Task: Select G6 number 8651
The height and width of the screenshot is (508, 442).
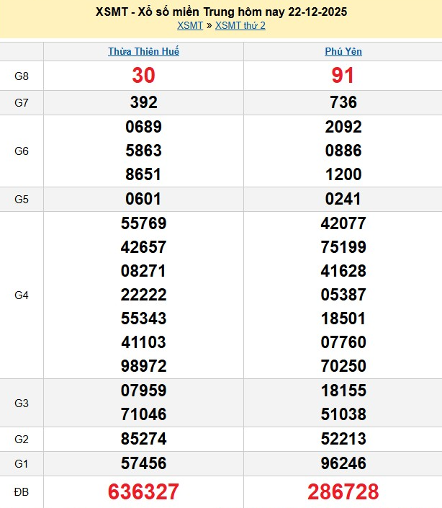Action: point(143,174)
